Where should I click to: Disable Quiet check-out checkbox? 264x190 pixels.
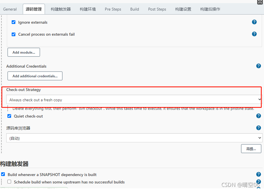(x=9, y=116)
